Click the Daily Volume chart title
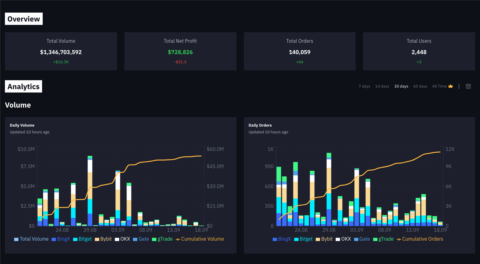 (x=22, y=125)
